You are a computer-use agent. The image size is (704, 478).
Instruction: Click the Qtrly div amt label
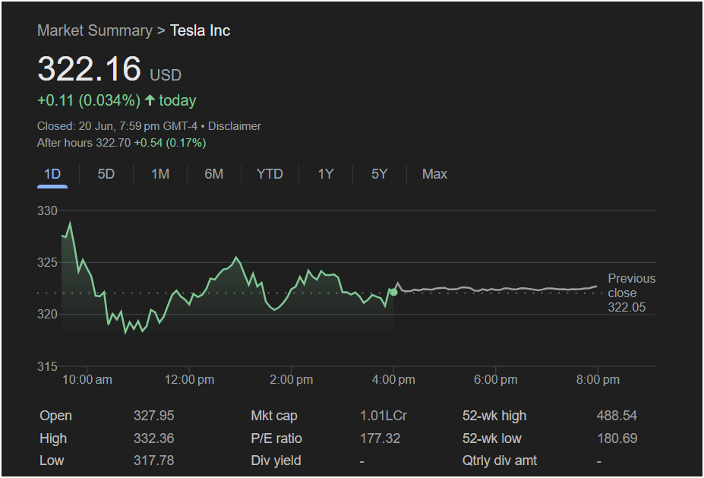click(500, 461)
